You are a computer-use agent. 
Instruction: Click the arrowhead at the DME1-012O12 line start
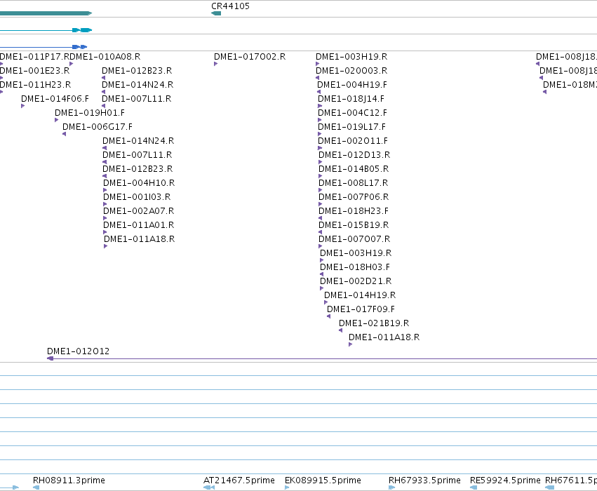coord(50,358)
